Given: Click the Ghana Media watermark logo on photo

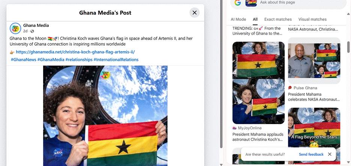Looking at the screenshot, I should [105, 75].
